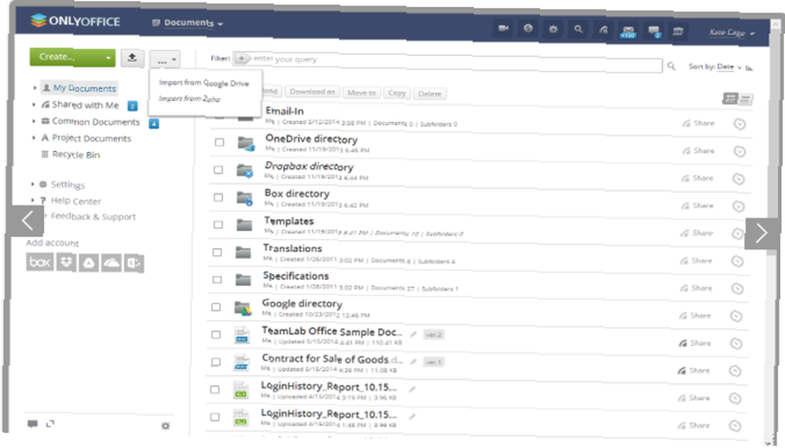The height and width of the screenshot is (448, 785).
Task: Connect a Box account icon
Action: (x=39, y=262)
